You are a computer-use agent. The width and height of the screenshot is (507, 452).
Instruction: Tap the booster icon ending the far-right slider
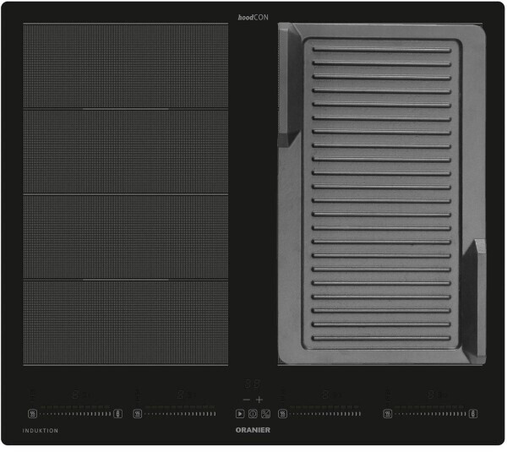point(473,414)
